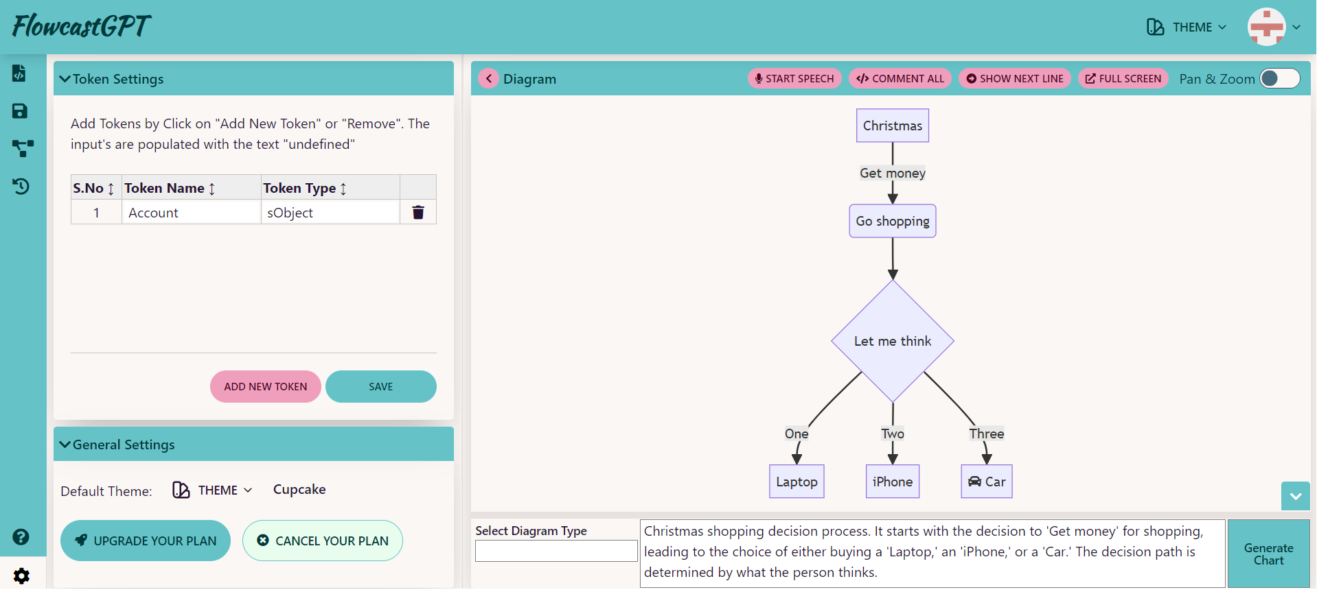Open settings gear icon in sidebar
The width and height of the screenshot is (1317, 592).
pyautogui.click(x=21, y=576)
